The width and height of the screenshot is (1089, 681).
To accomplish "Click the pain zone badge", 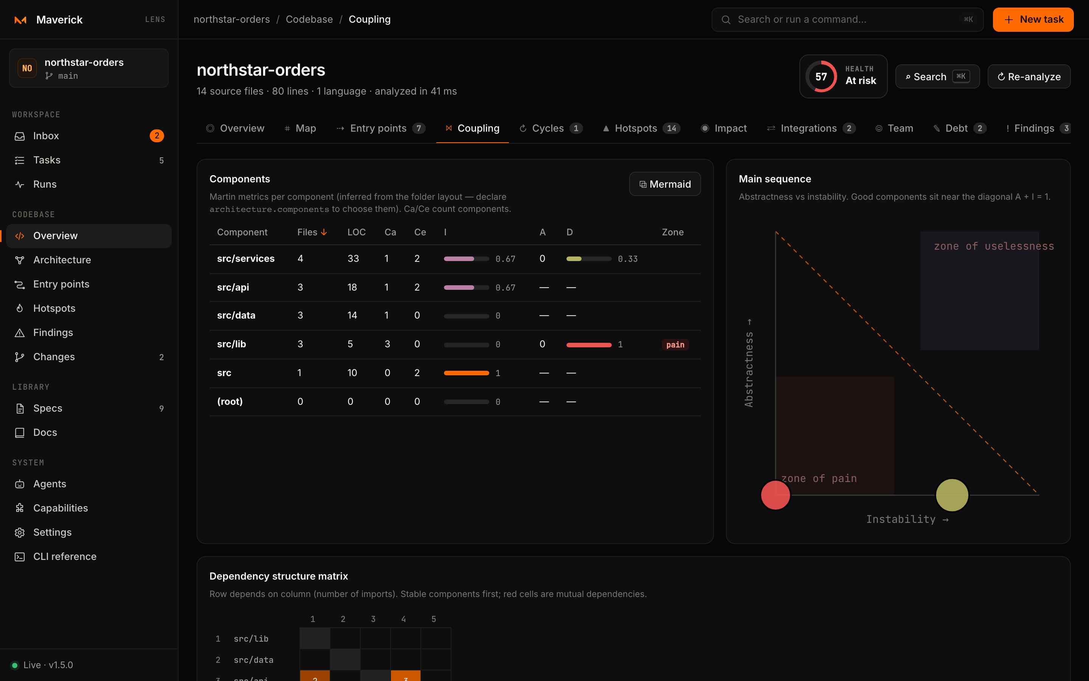I will 675,345.
